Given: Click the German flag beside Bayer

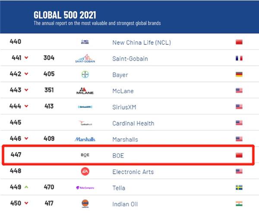Looking at the screenshot, I should (239, 75).
